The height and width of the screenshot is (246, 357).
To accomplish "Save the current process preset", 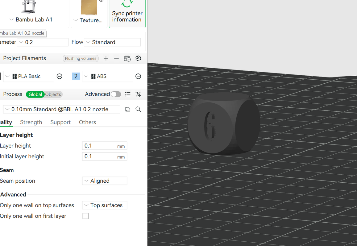I will (128, 109).
